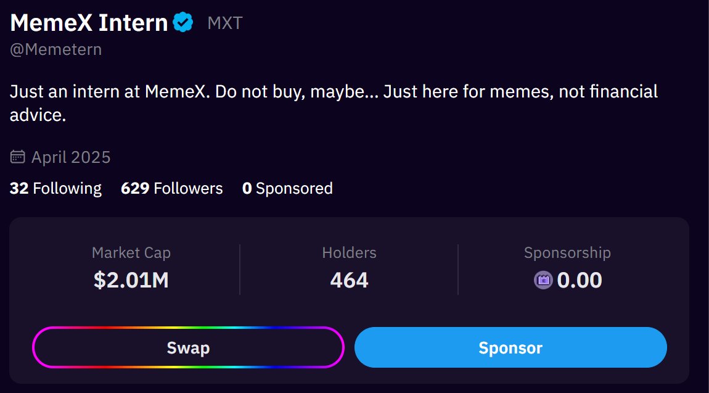Open the Swap button

[188, 347]
